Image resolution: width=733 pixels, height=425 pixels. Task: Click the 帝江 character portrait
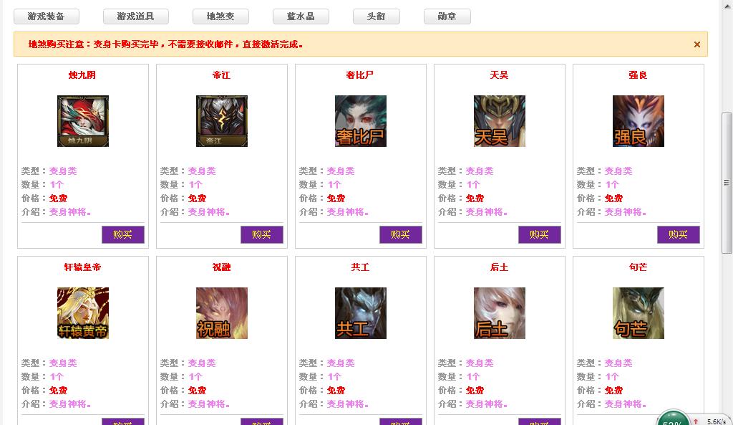tap(222, 121)
